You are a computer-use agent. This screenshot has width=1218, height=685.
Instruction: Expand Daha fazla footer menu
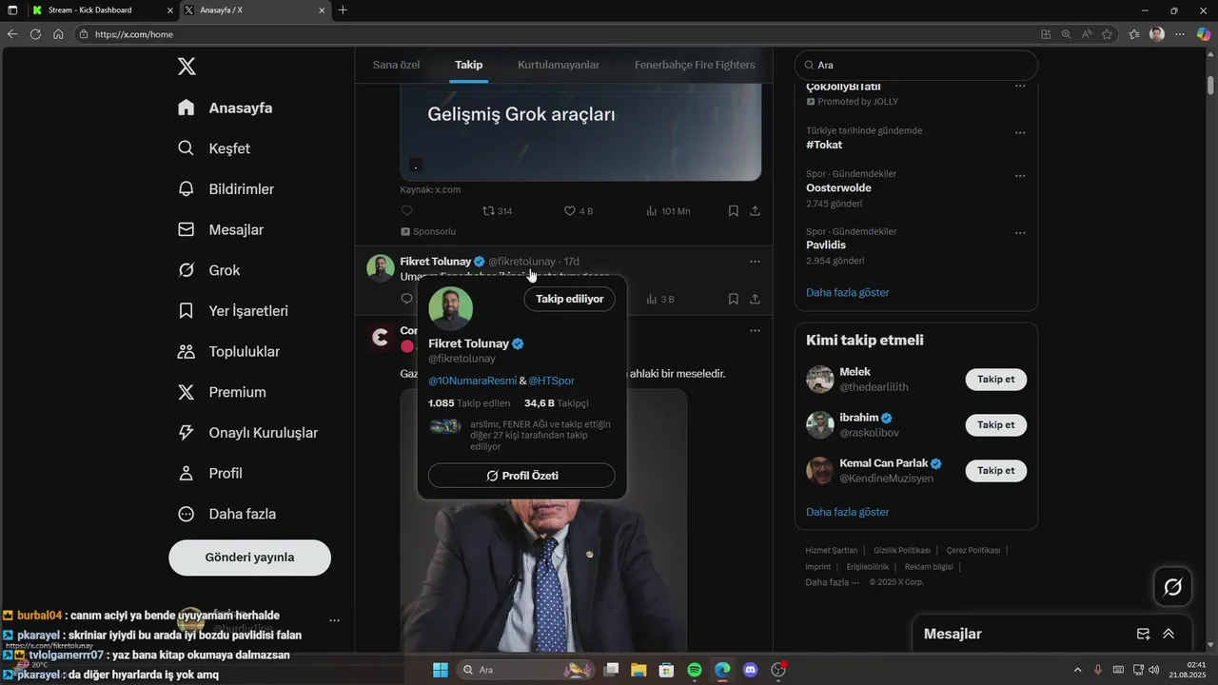point(833,582)
